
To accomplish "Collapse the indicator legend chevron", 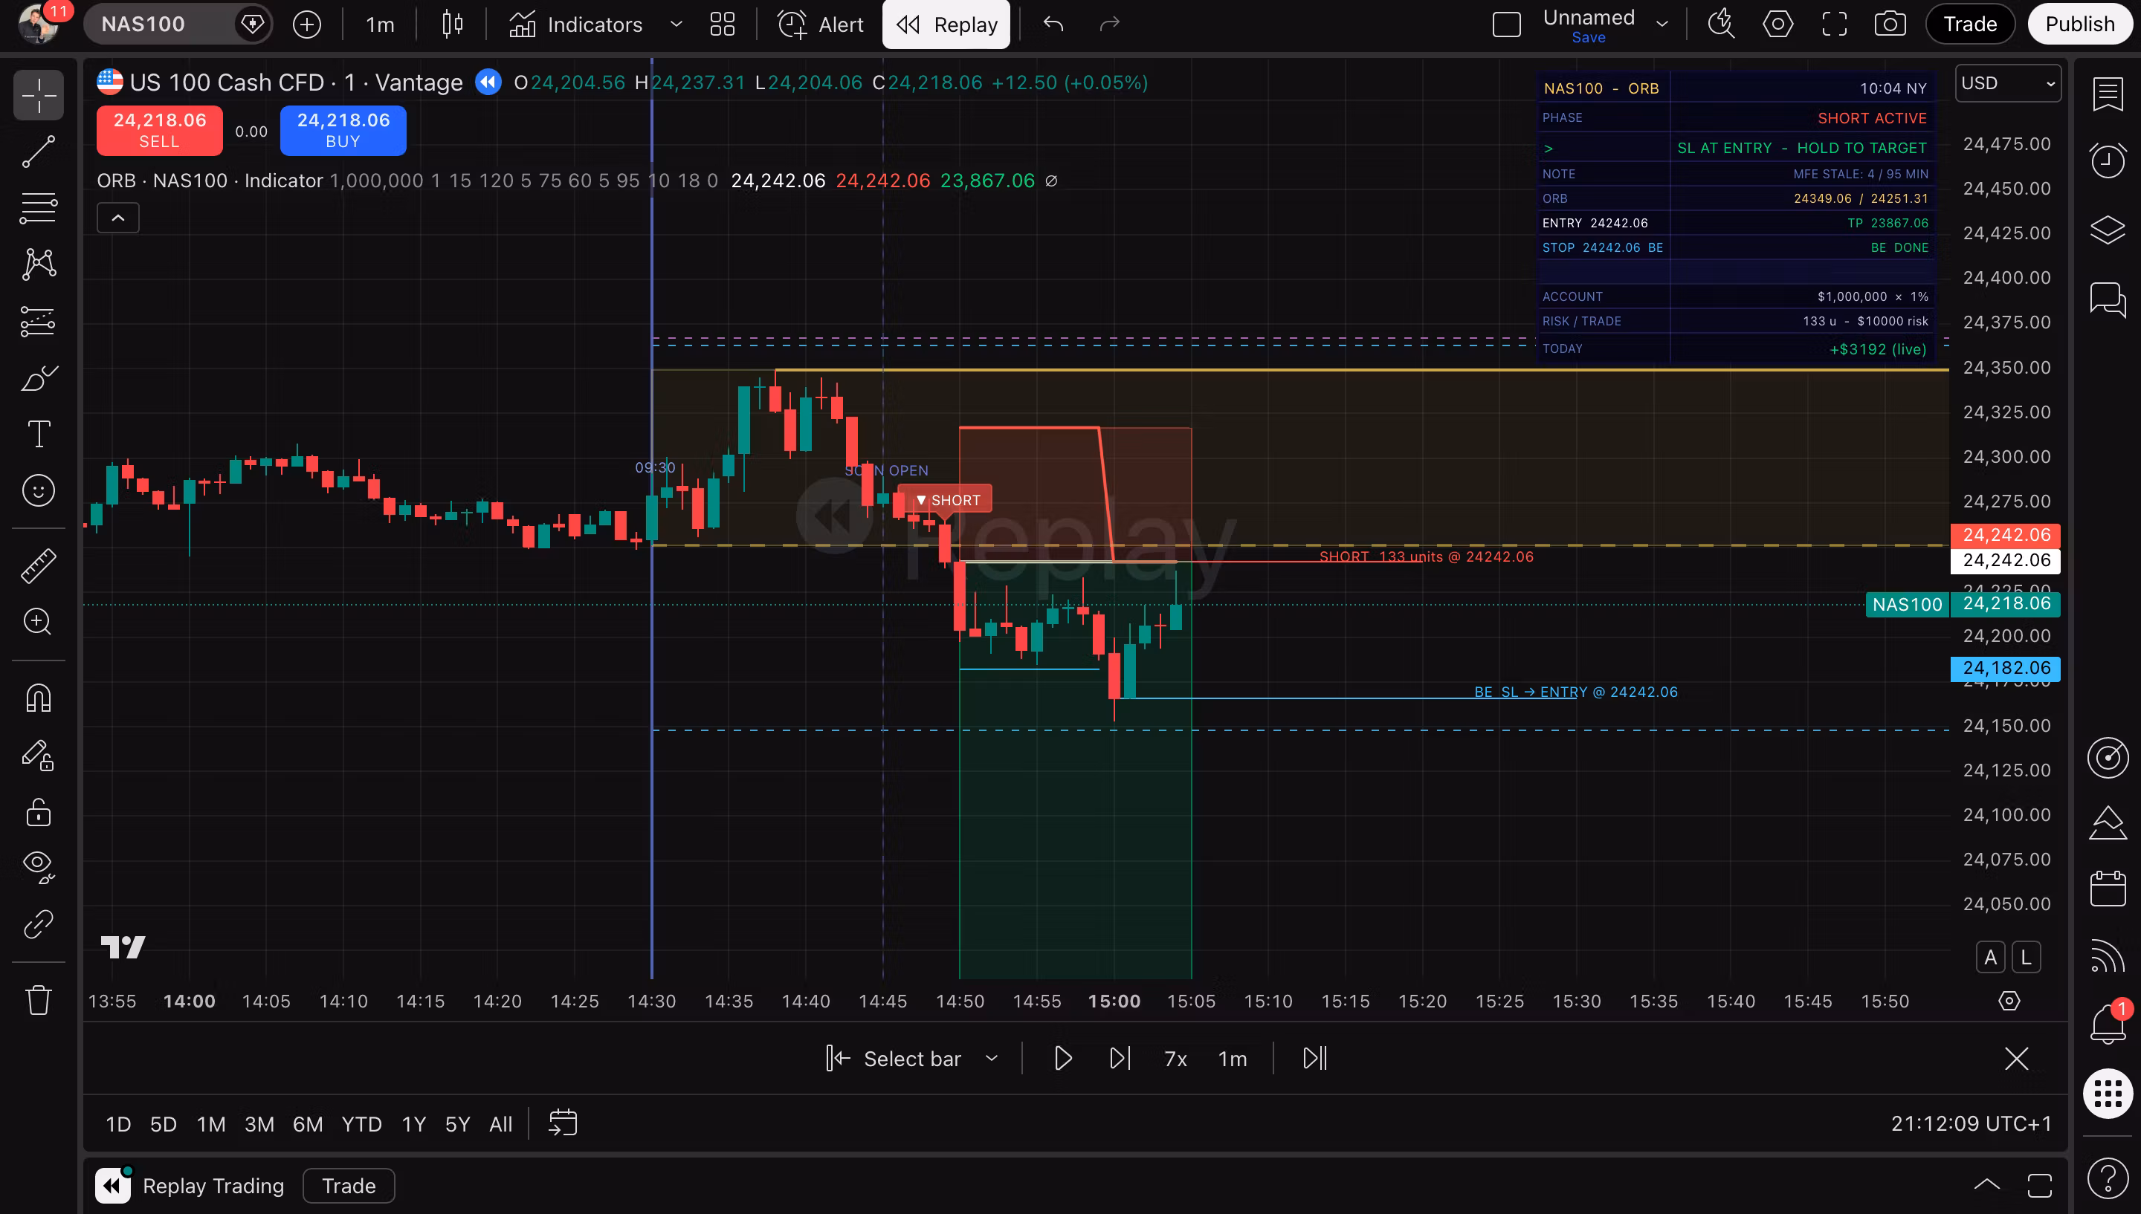I will (118, 218).
